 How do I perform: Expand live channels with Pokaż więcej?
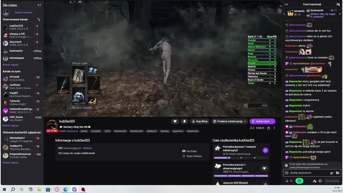(10, 126)
